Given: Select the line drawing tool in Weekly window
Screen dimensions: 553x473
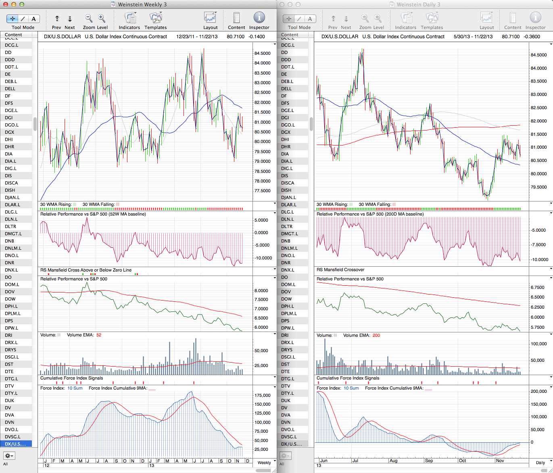Looking at the screenshot, I should click(23, 19).
